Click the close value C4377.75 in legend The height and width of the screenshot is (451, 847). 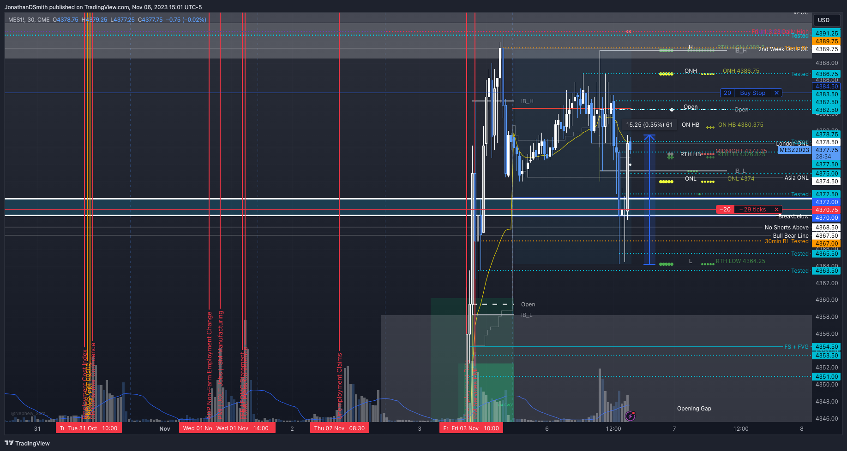pos(150,20)
